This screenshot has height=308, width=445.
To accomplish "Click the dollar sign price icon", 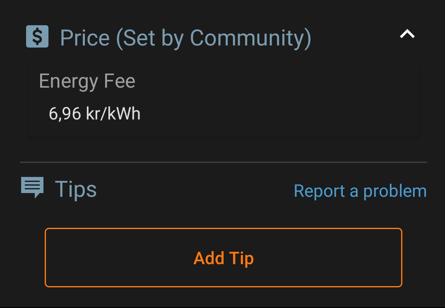I will tap(37, 36).
